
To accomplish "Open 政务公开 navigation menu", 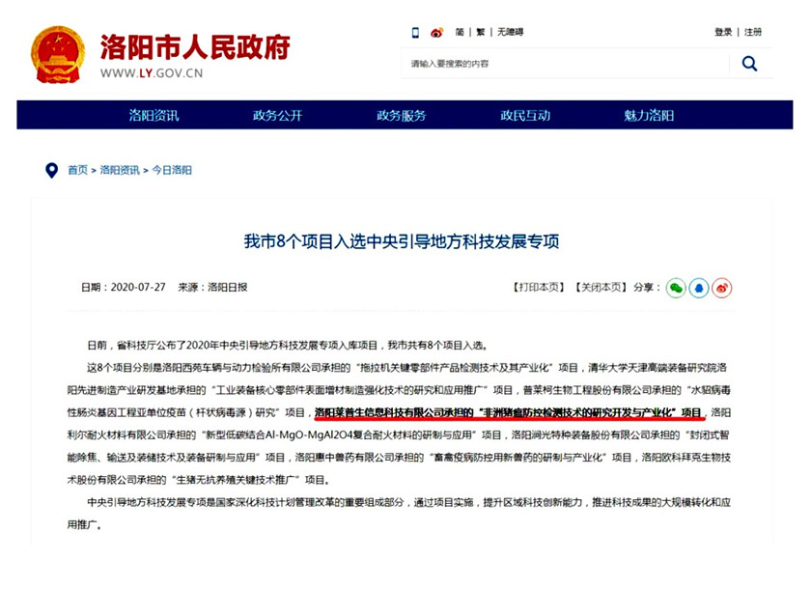I will point(278,115).
